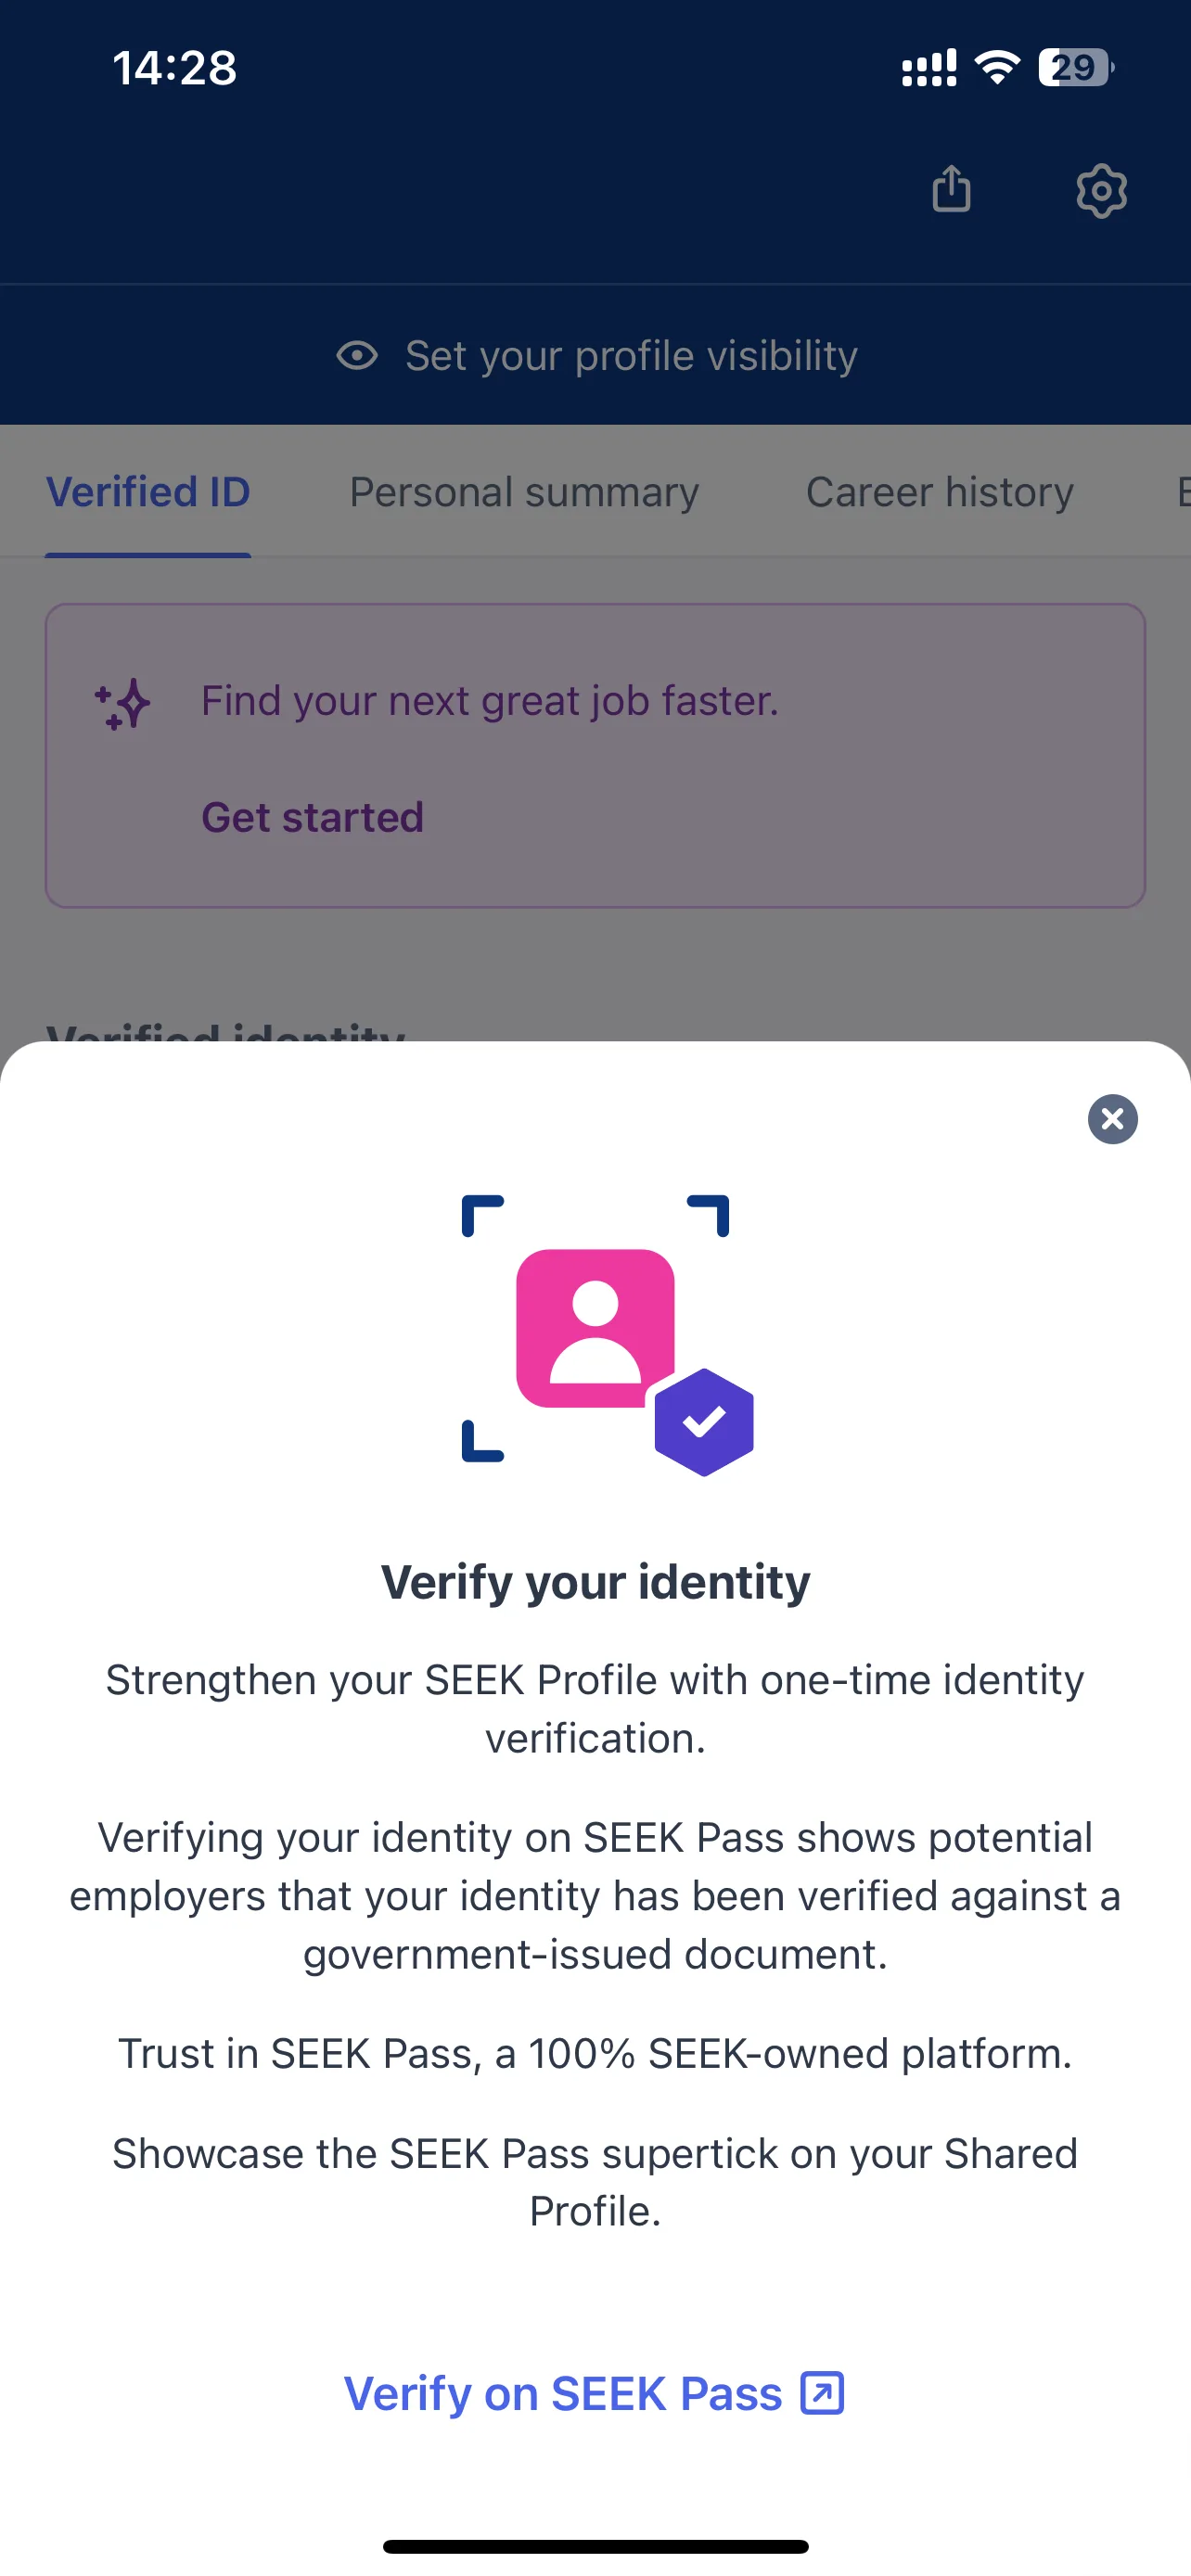Image resolution: width=1191 pixels, height=2576 pixels.
Task: Tap the sparkle stars icon
Action: click(122, 704)
